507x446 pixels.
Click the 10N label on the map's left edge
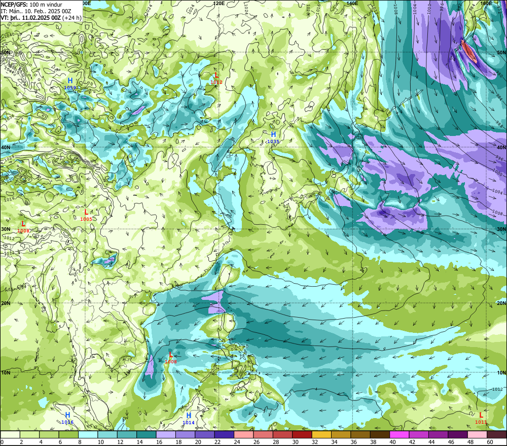6,372
